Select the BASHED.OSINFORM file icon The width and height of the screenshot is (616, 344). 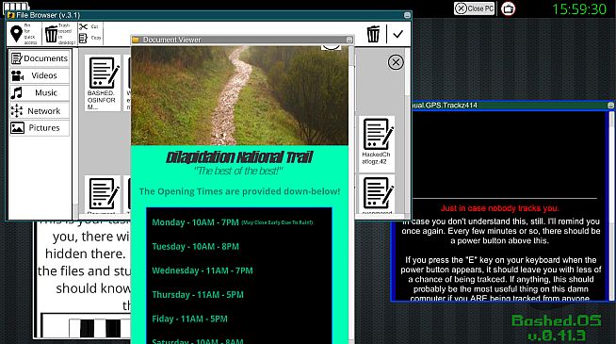tap(103, 83)
